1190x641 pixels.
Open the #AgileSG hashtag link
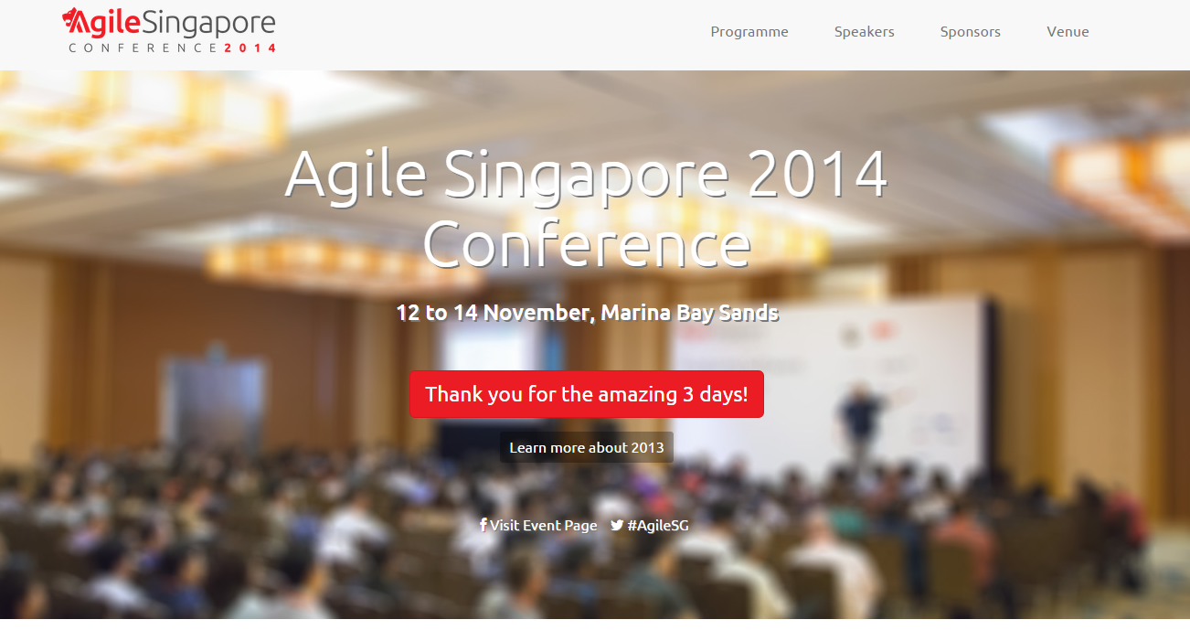click(657, 525)
